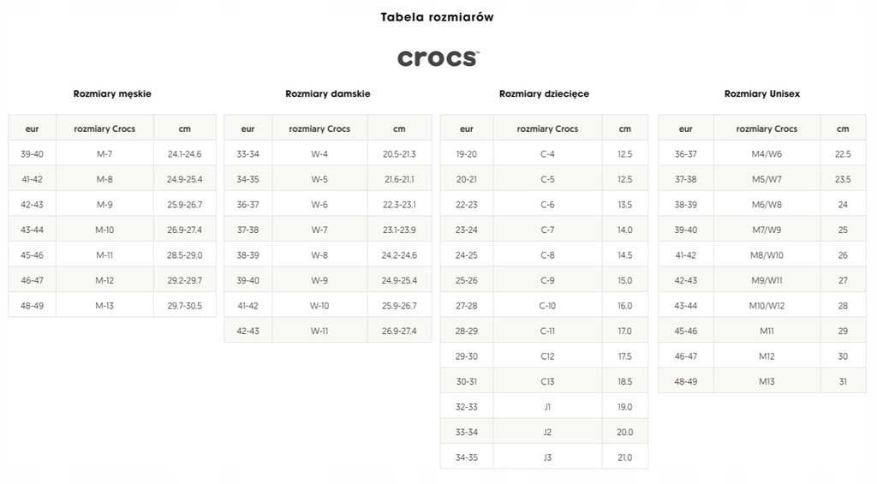Select the "Rozmiary męskie" heading
The image size is (877, 484).
coord(112,93)
